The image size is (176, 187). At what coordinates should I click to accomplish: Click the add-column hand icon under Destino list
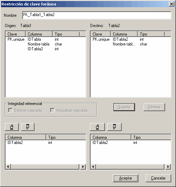[97, 127]
